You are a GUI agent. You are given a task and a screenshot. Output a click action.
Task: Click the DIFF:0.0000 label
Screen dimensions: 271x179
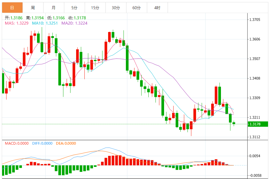point(42,143)
